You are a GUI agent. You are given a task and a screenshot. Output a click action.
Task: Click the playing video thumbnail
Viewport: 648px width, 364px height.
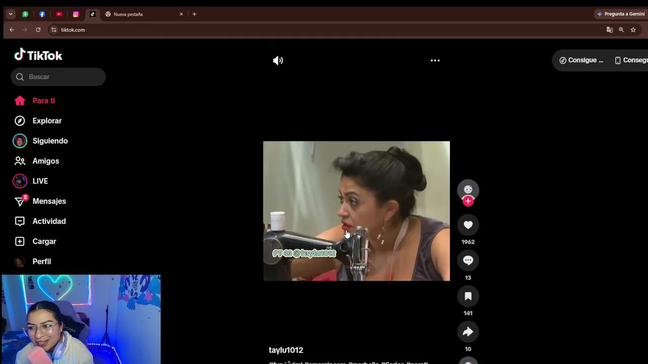[356, 211]
